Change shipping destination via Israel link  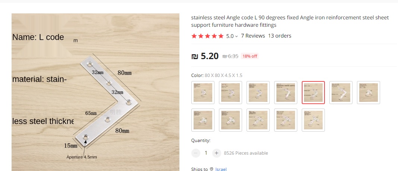pyautogui.click(x=221, y=169)
